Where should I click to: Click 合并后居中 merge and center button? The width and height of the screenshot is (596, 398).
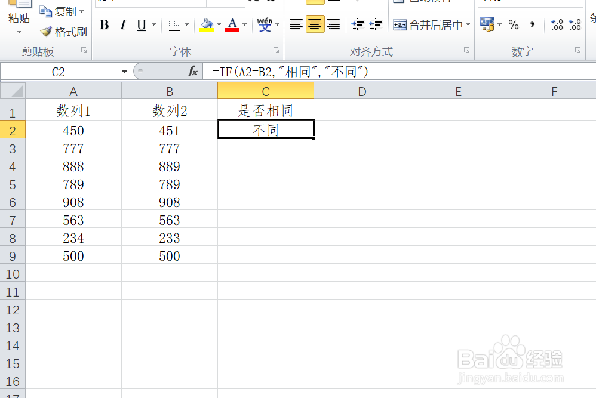click(x=428, y=25)
